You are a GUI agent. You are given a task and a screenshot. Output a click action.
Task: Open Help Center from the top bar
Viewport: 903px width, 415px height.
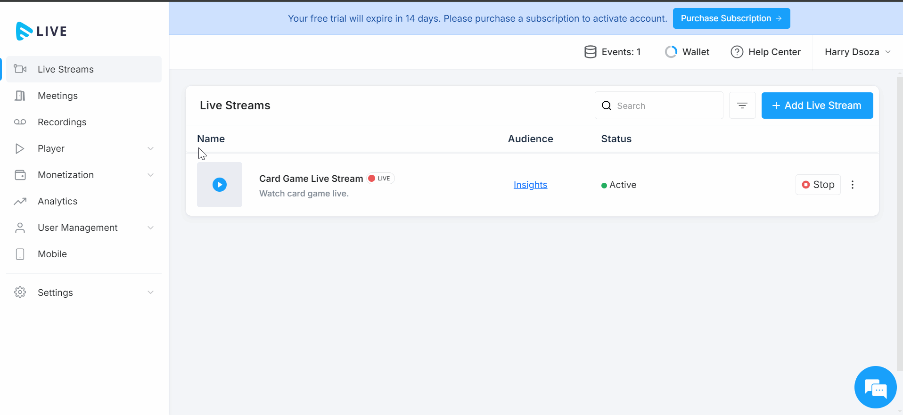765,52
